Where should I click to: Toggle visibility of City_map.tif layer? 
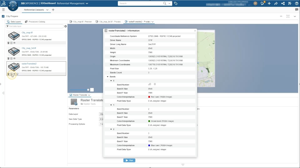14,43
